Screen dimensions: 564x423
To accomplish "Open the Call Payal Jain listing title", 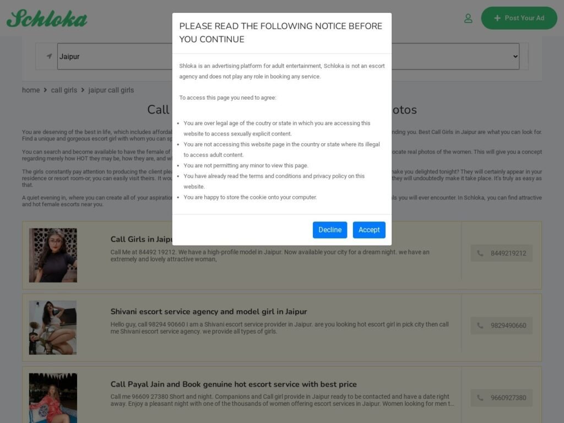I will (234, 384).
